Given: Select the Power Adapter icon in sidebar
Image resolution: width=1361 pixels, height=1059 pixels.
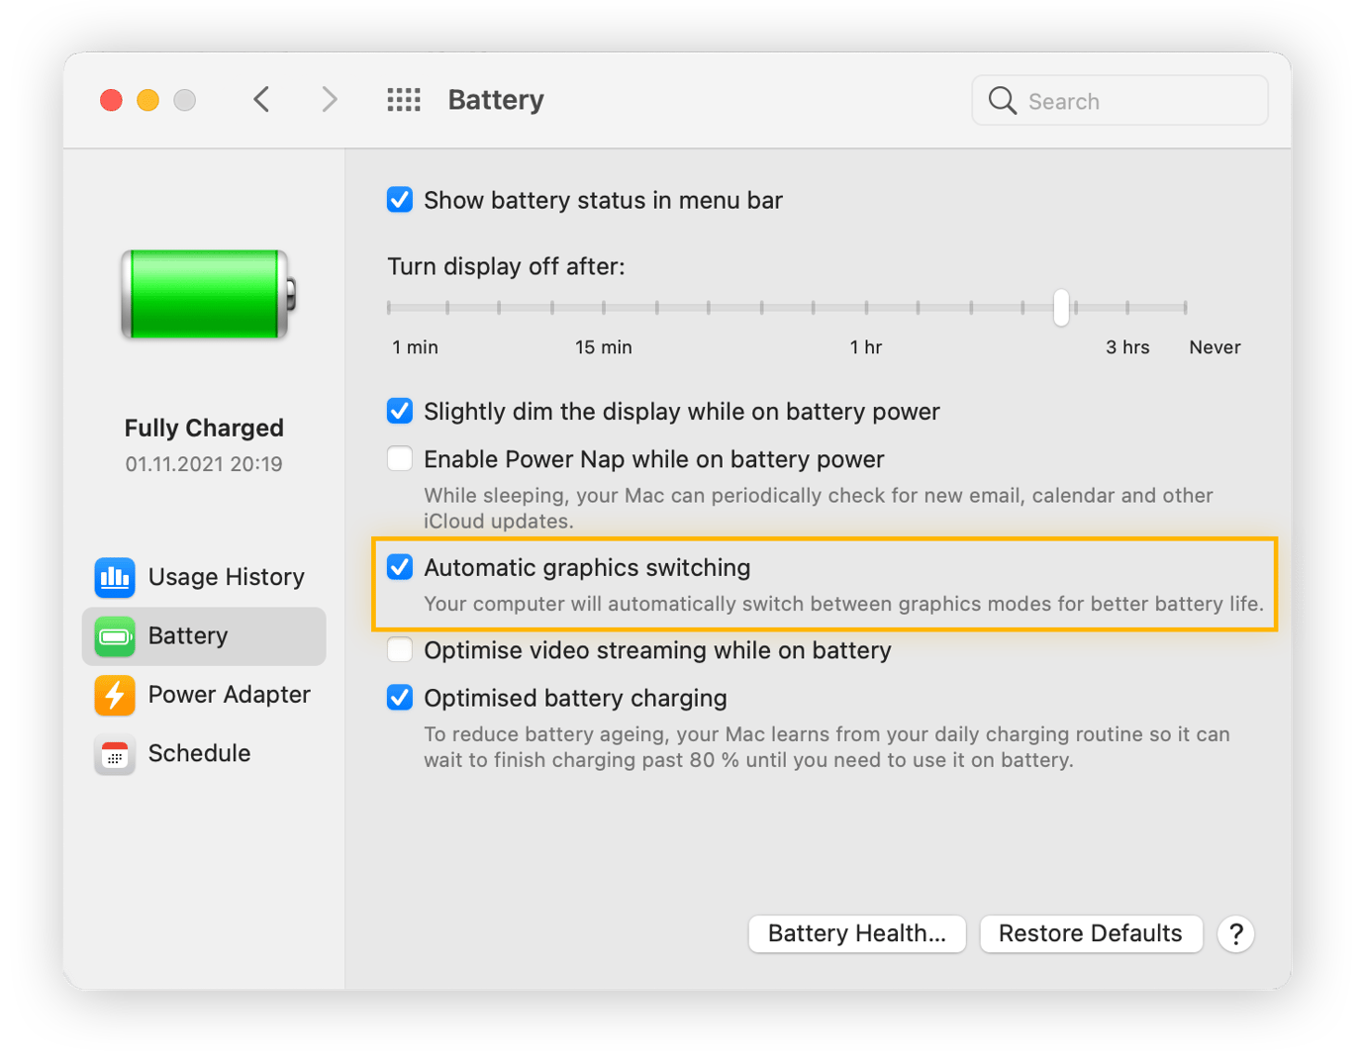Looking at the screenshot, I should click(x=114, y=696).
